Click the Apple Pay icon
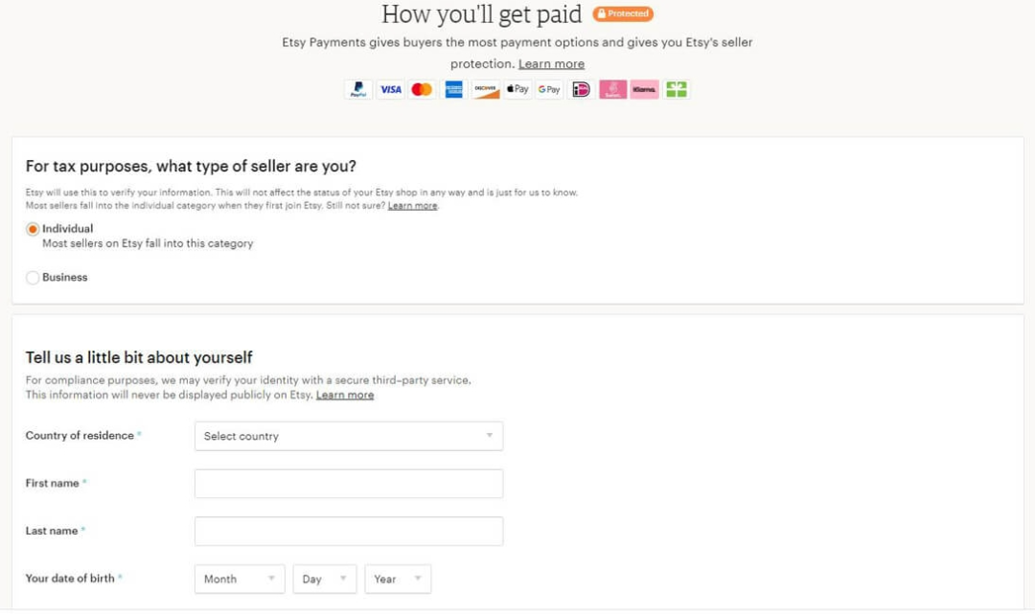 (517, 89)
